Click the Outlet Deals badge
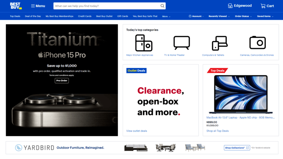This screenshot has width=283, height=159. (x=136, y=71)
